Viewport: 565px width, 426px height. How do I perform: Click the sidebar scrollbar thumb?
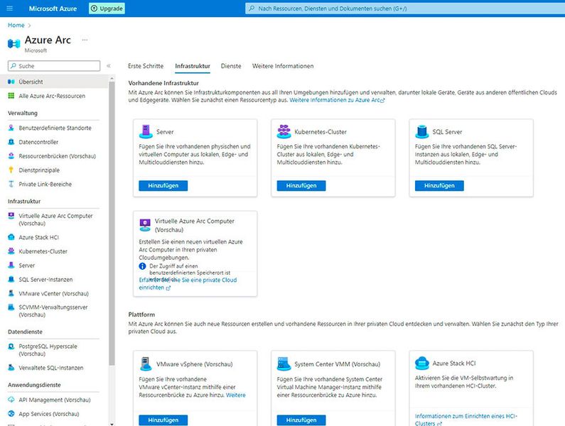(112, 223)
